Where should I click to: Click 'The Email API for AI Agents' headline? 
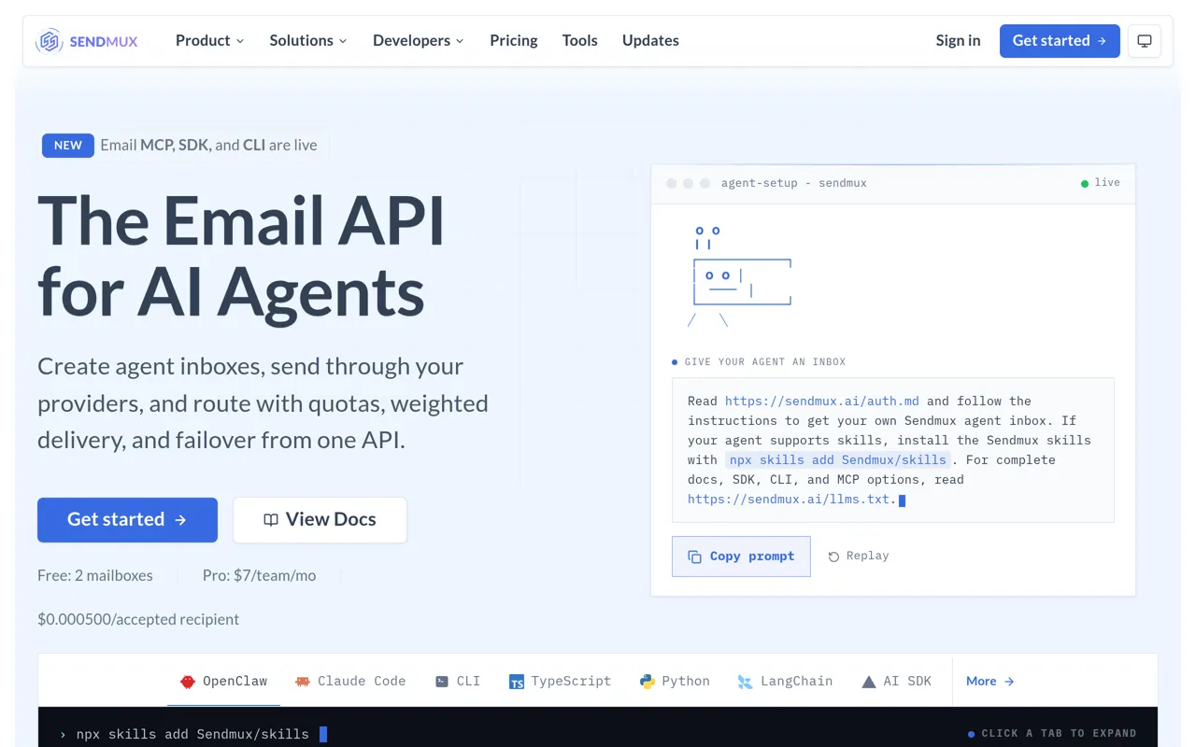coord(241,257)
